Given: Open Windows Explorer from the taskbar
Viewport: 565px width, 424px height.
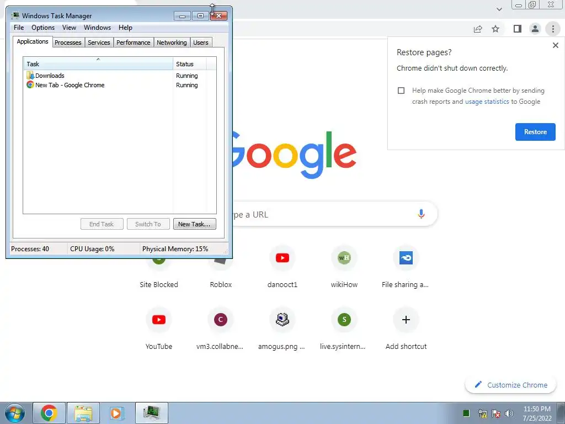Looking at the screenshot, I should [x=83, y=413].
